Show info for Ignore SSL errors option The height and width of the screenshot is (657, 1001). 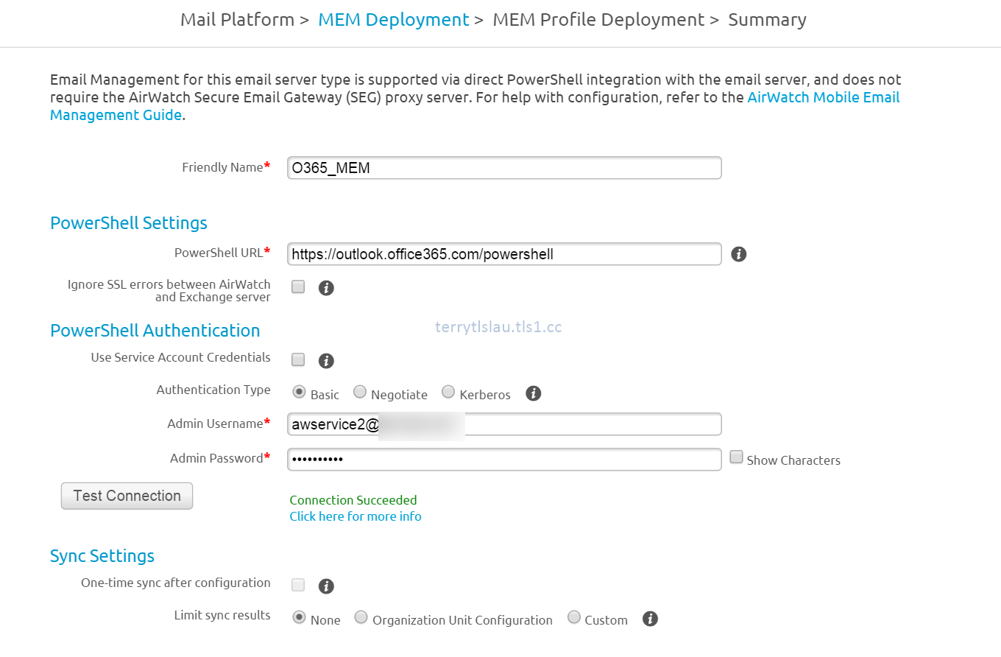tap(326, 288)
